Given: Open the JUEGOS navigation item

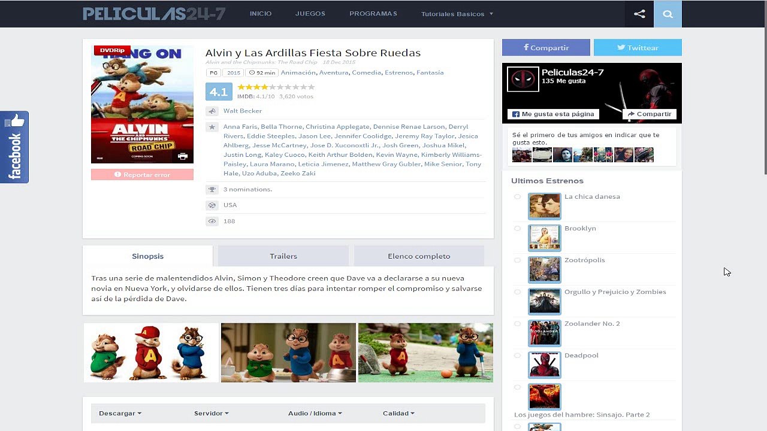Looking at the screenshot, I should point(310,14).
